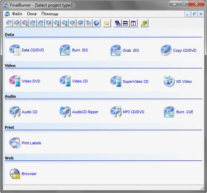Image resolution: width=207 pixels, height=193 pixels.
Task: Launch the built-in Browser
Action: point(23,174)
